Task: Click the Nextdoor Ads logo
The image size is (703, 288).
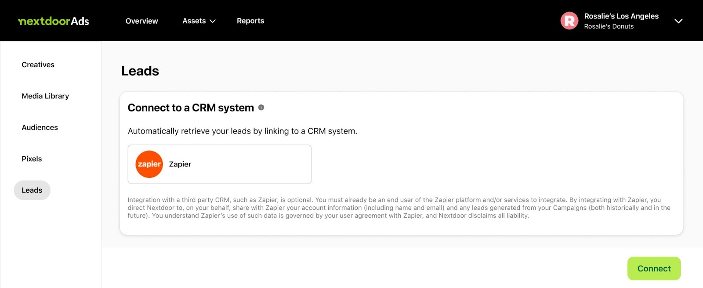Action: [54, 21]
